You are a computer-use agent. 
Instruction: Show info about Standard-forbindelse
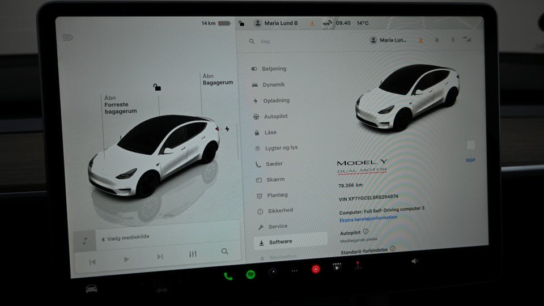(x=393, y=248)
